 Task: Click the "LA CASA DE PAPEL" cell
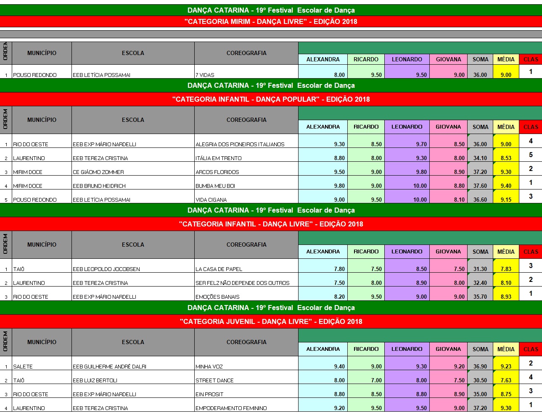click(246, 266)
